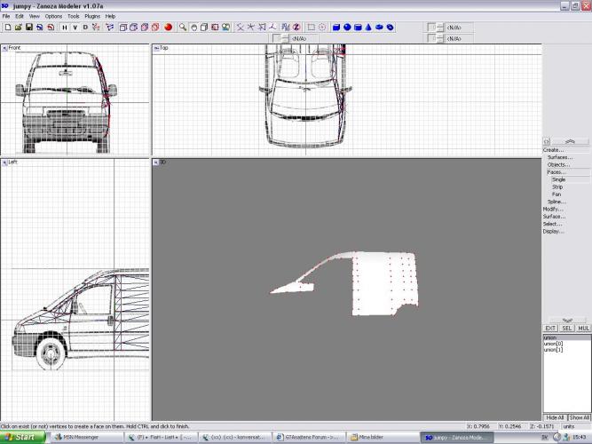
Task: Open the Plugins menu
Action: [x=92, y=16]
